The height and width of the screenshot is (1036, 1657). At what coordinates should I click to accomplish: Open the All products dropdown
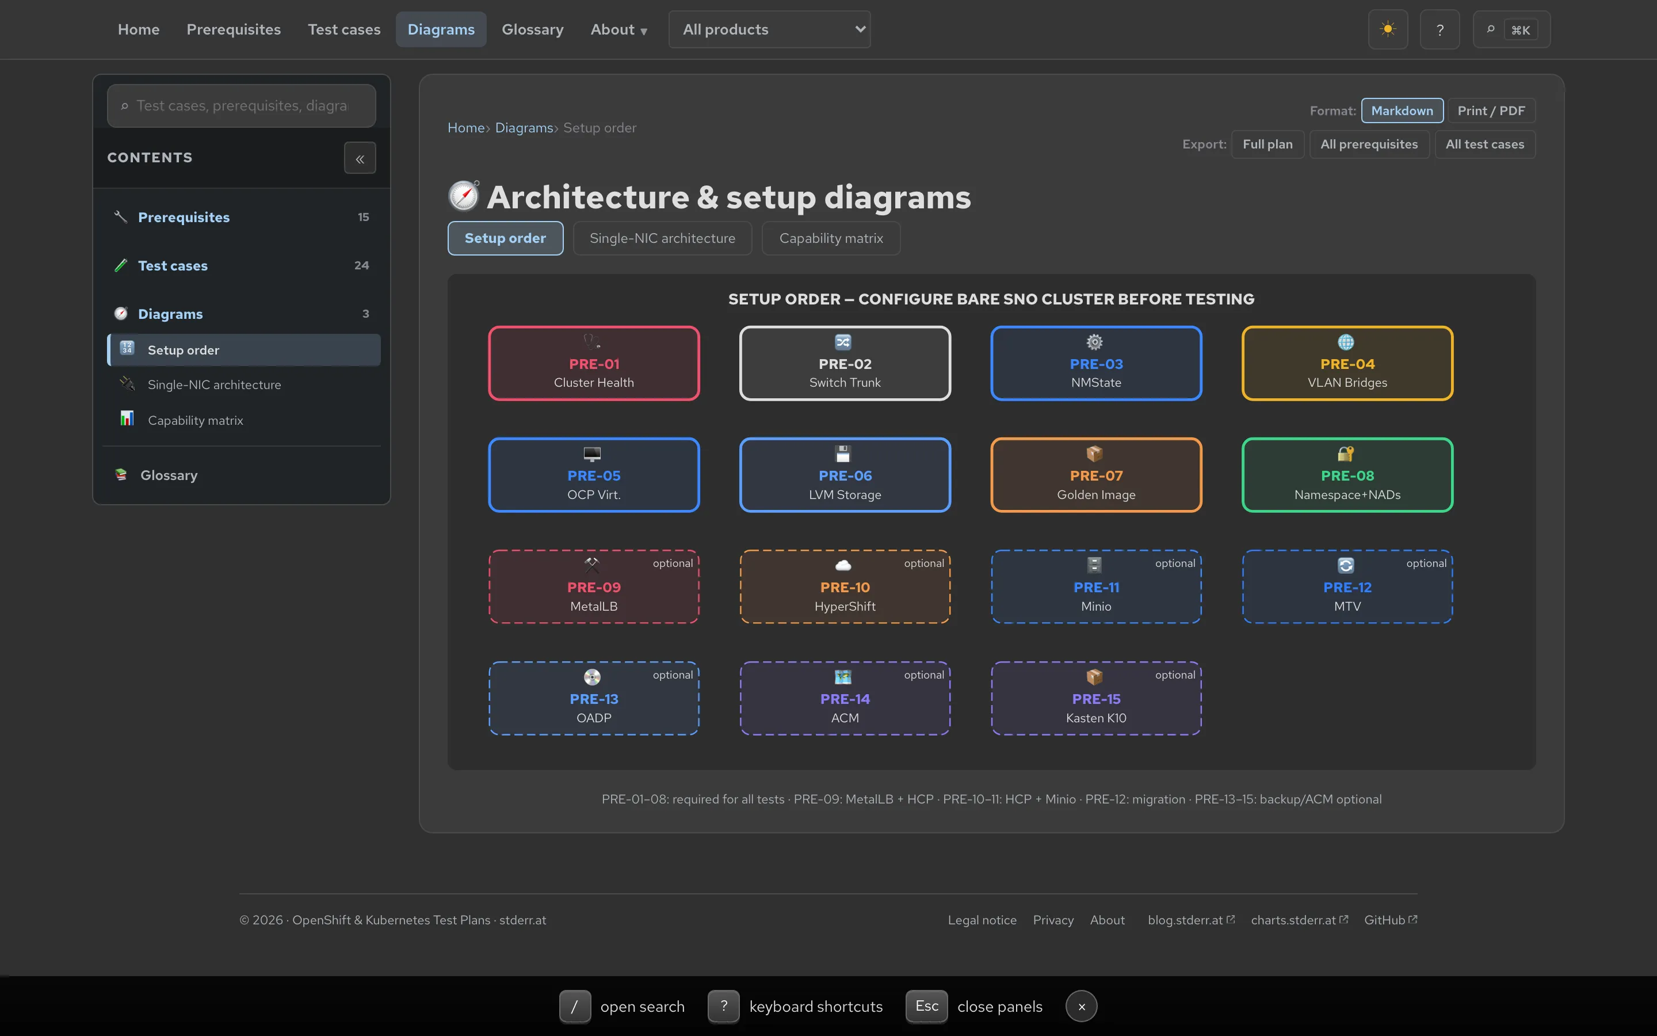click(x=769, y=29)
